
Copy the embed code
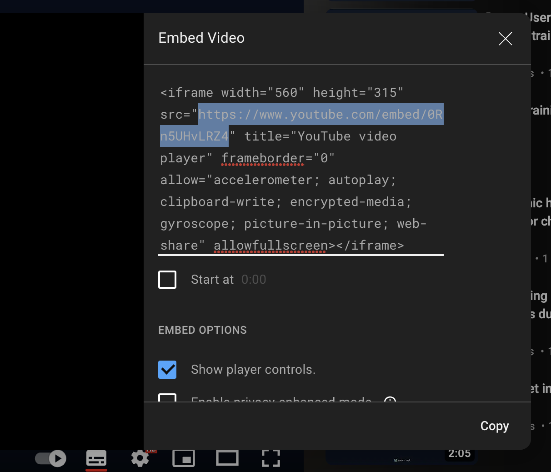pyautogui.click(x=494, y=426)
